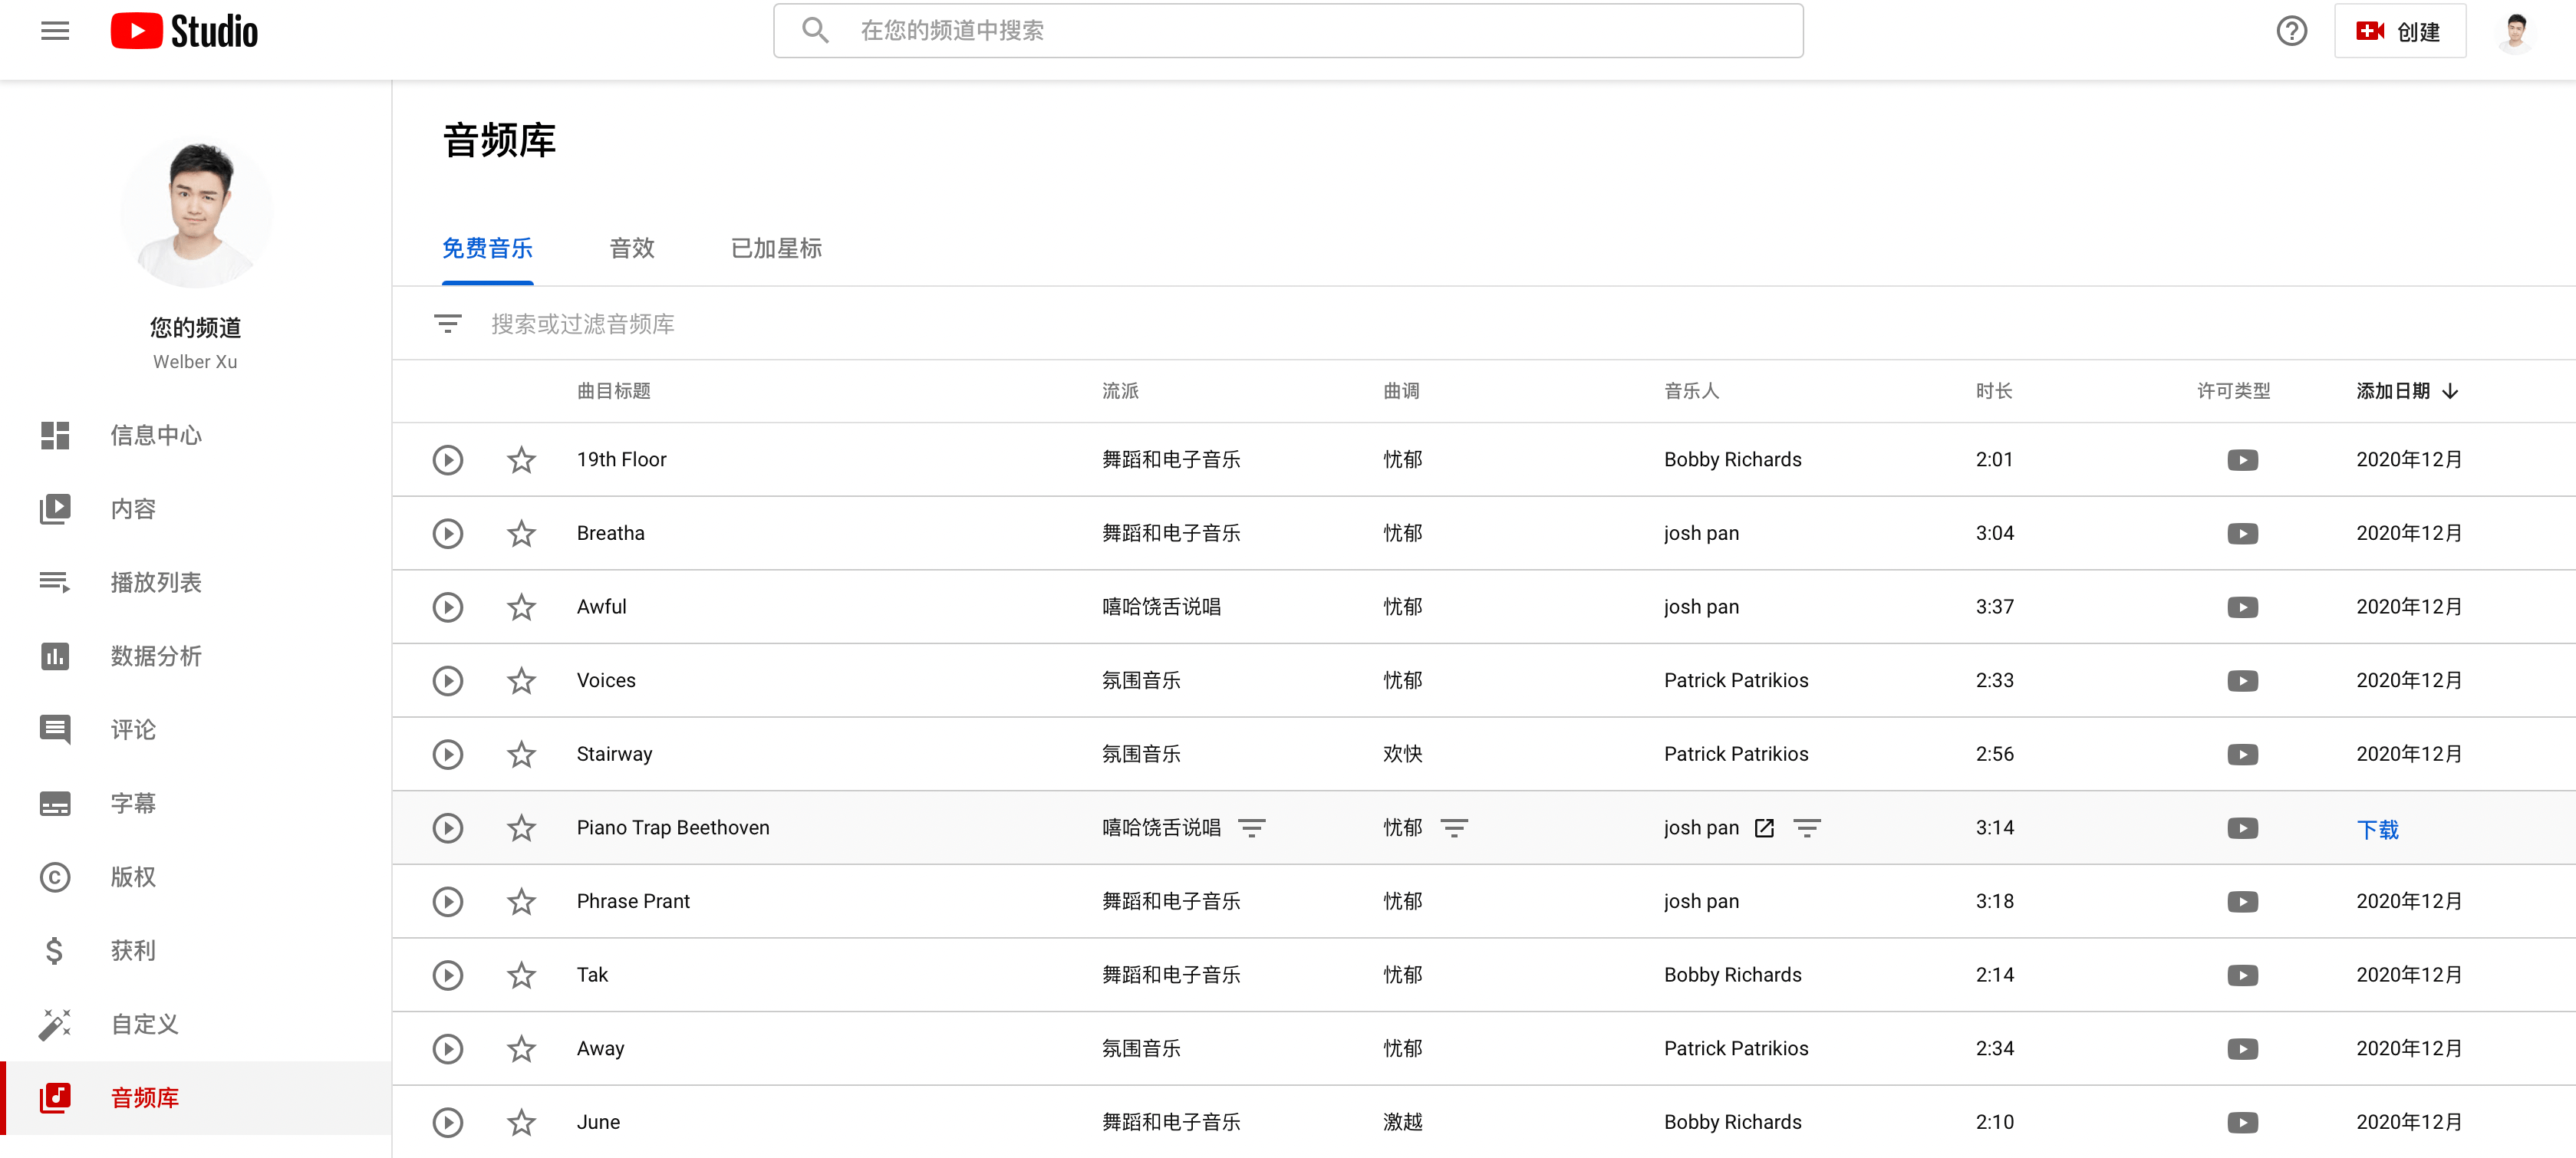The image size is (2576, 1158).
Task: Open josh pan's external channel link icon
Action: pyautogui.click(x=1764, y=828)
